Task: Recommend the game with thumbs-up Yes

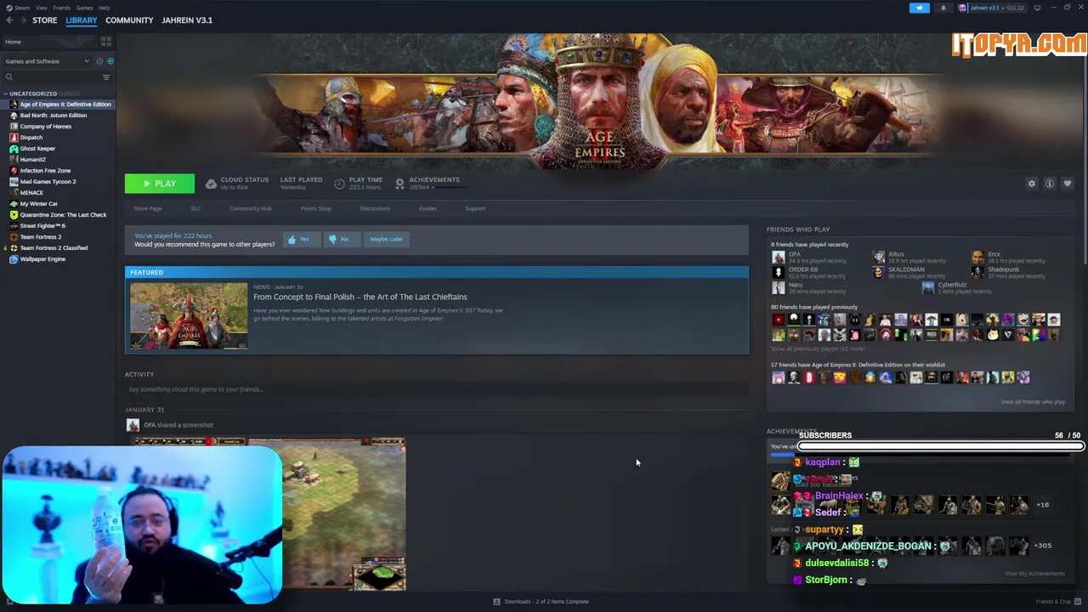Action: point(300,240)
